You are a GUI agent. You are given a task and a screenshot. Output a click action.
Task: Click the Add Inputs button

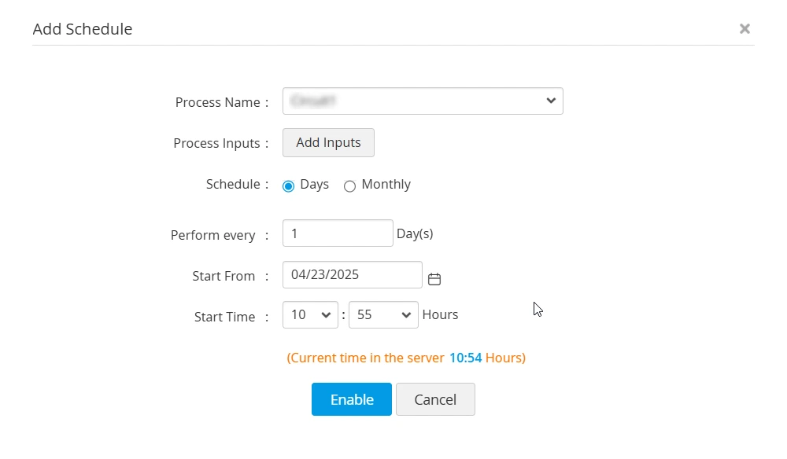pyautogui.click(x=328, y=142)
